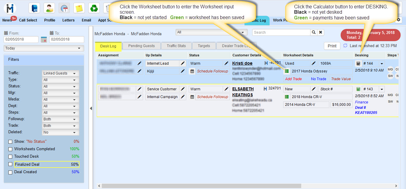Click calculator icon beside desking # 144
406x189 pixels.
358,63
